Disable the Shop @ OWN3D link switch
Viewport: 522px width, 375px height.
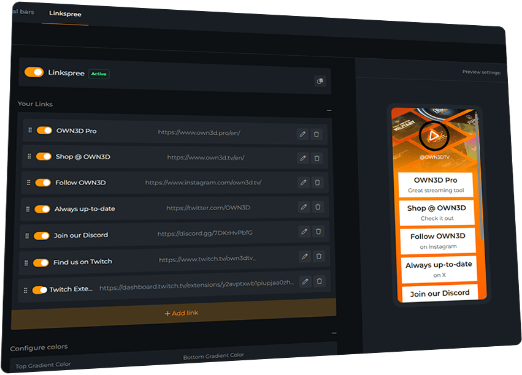pyautogui.click(x=44, y=156)
